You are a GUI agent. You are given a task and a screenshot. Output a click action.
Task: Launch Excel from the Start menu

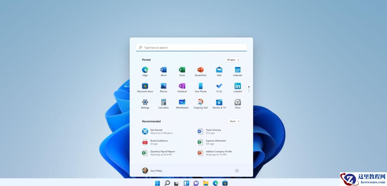point(182,71)
